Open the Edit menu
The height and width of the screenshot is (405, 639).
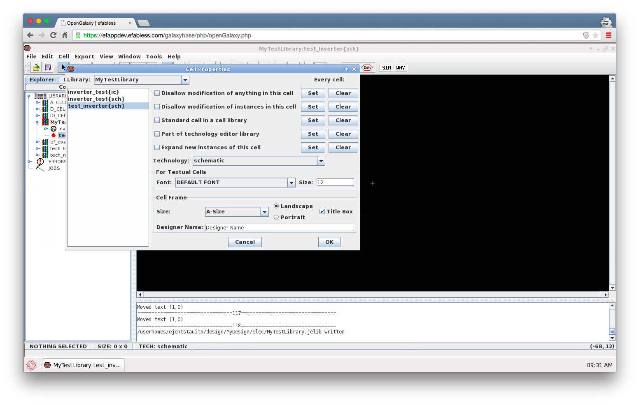coord(47,57)
